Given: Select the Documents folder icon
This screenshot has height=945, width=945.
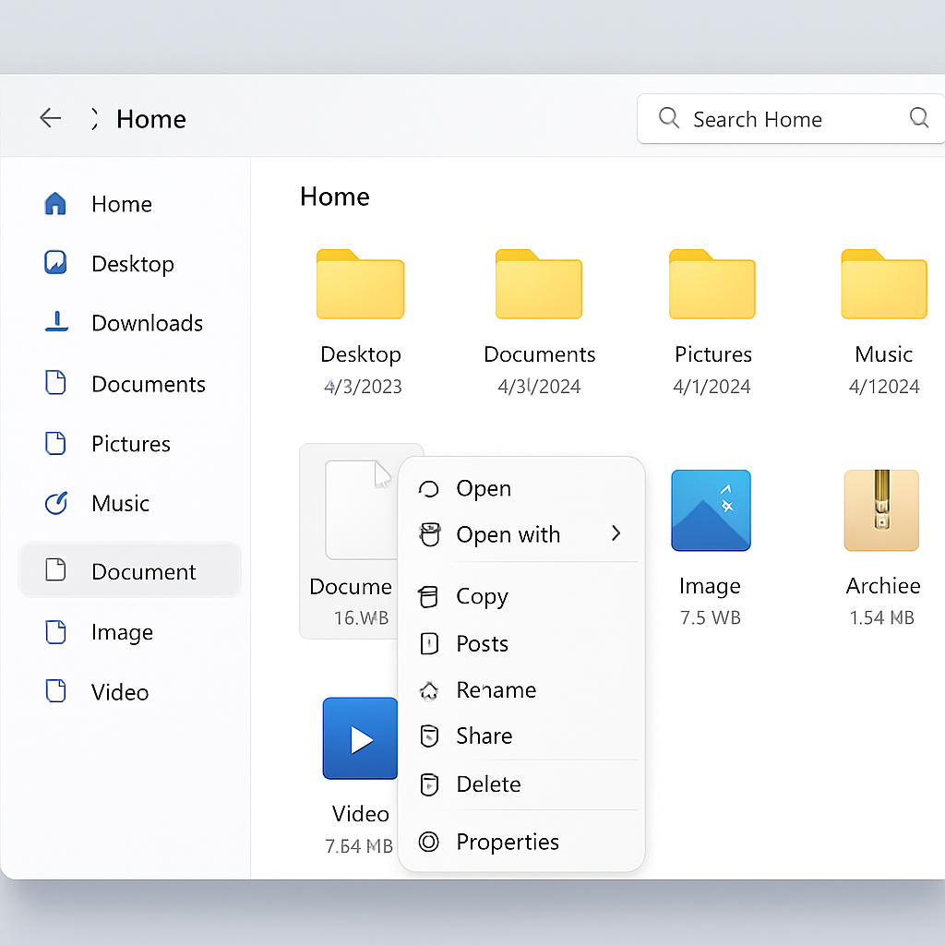Looking at the screenshot, I should coord(539,284).
